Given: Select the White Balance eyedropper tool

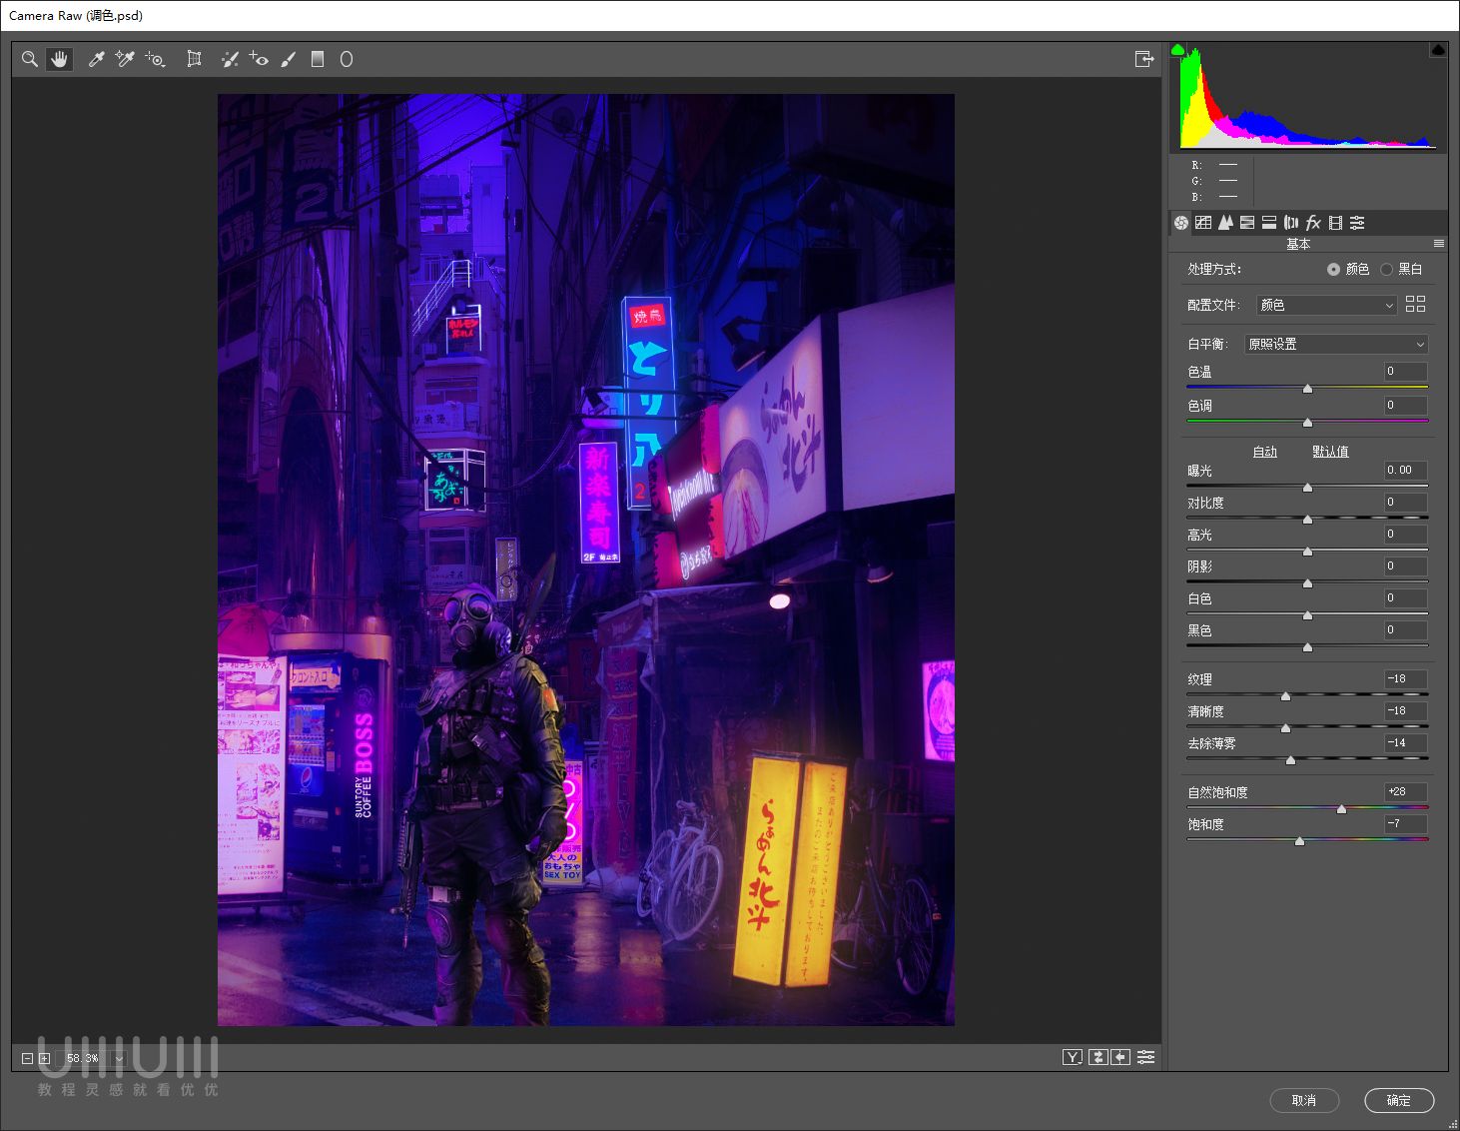Looking at the screenshot, I should click(x=96, y=59).
